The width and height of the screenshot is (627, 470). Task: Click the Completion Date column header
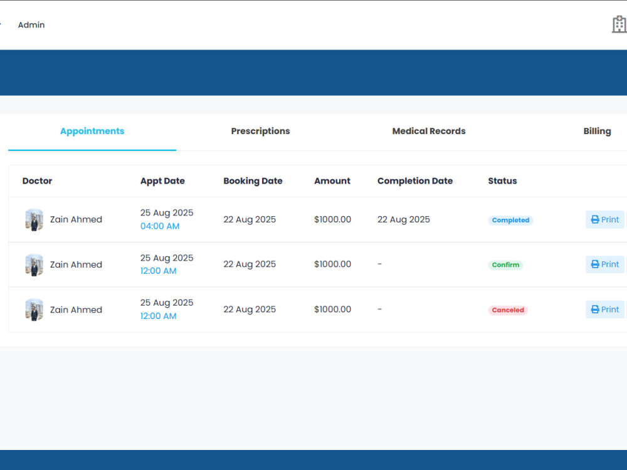click(x=415, y=180)
